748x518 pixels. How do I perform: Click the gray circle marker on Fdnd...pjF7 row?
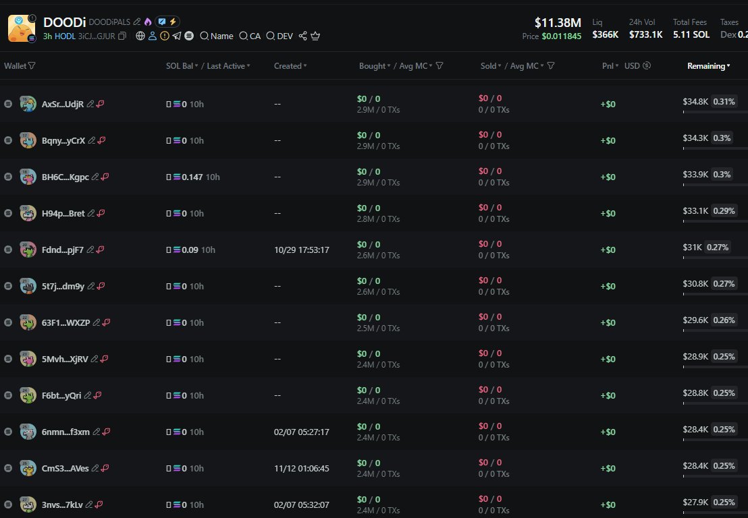click(8, 250)
